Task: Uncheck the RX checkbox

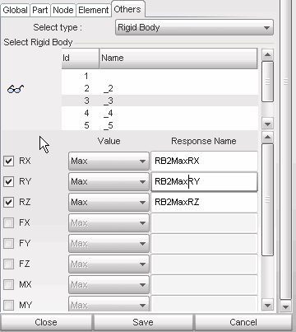Action: pos(8,161)
